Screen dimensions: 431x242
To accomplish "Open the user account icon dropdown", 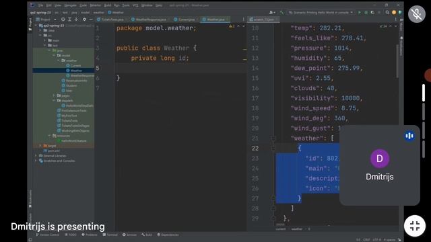I will 272,12.
